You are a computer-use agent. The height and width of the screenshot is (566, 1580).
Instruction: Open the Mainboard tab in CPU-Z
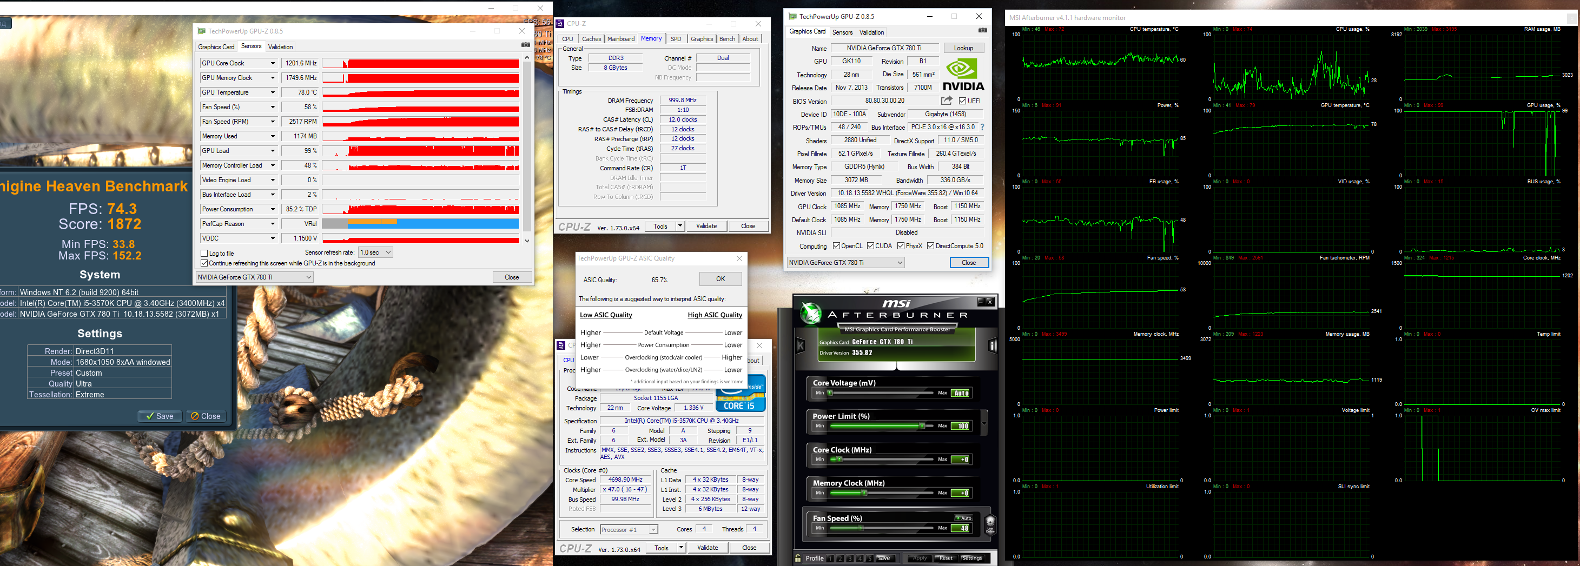point(621,38)
